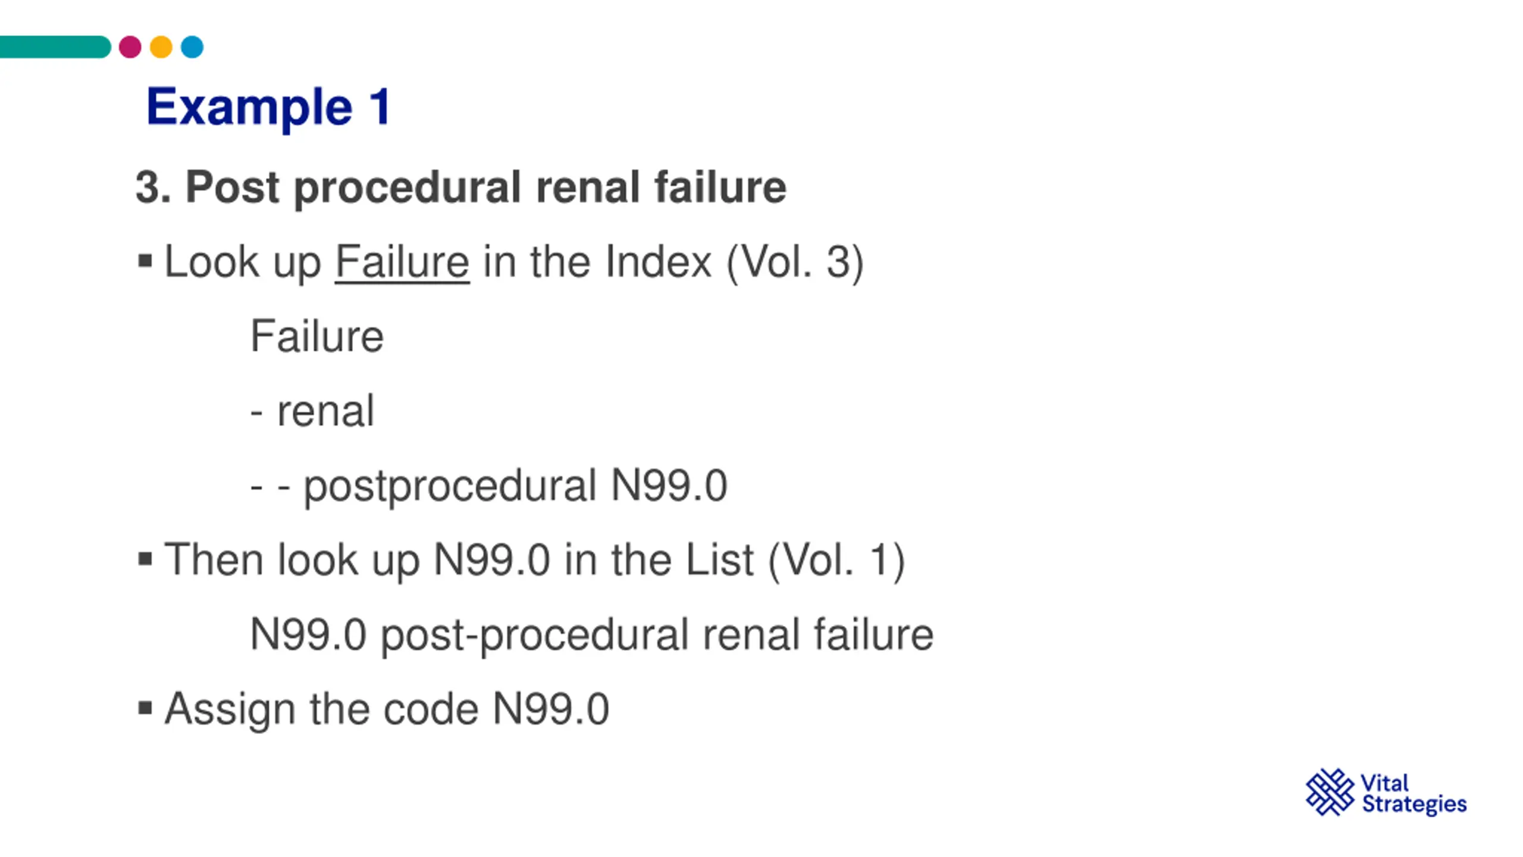This screenshot has height=857, width=1523.
Task: Click the bullet before 'Assign the code'
Action: (x=145, y=708)
